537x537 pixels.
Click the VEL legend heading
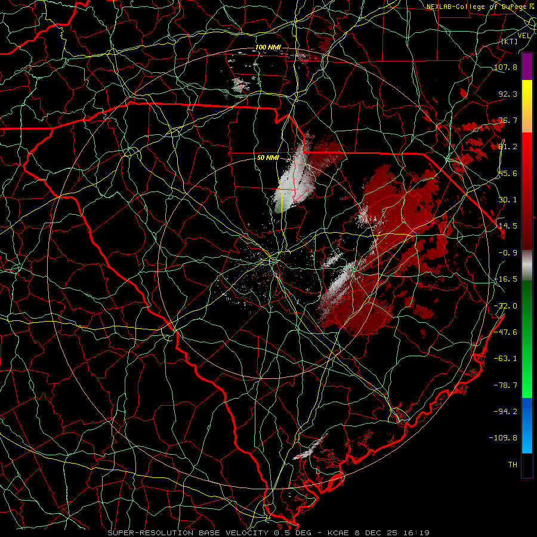524,36
